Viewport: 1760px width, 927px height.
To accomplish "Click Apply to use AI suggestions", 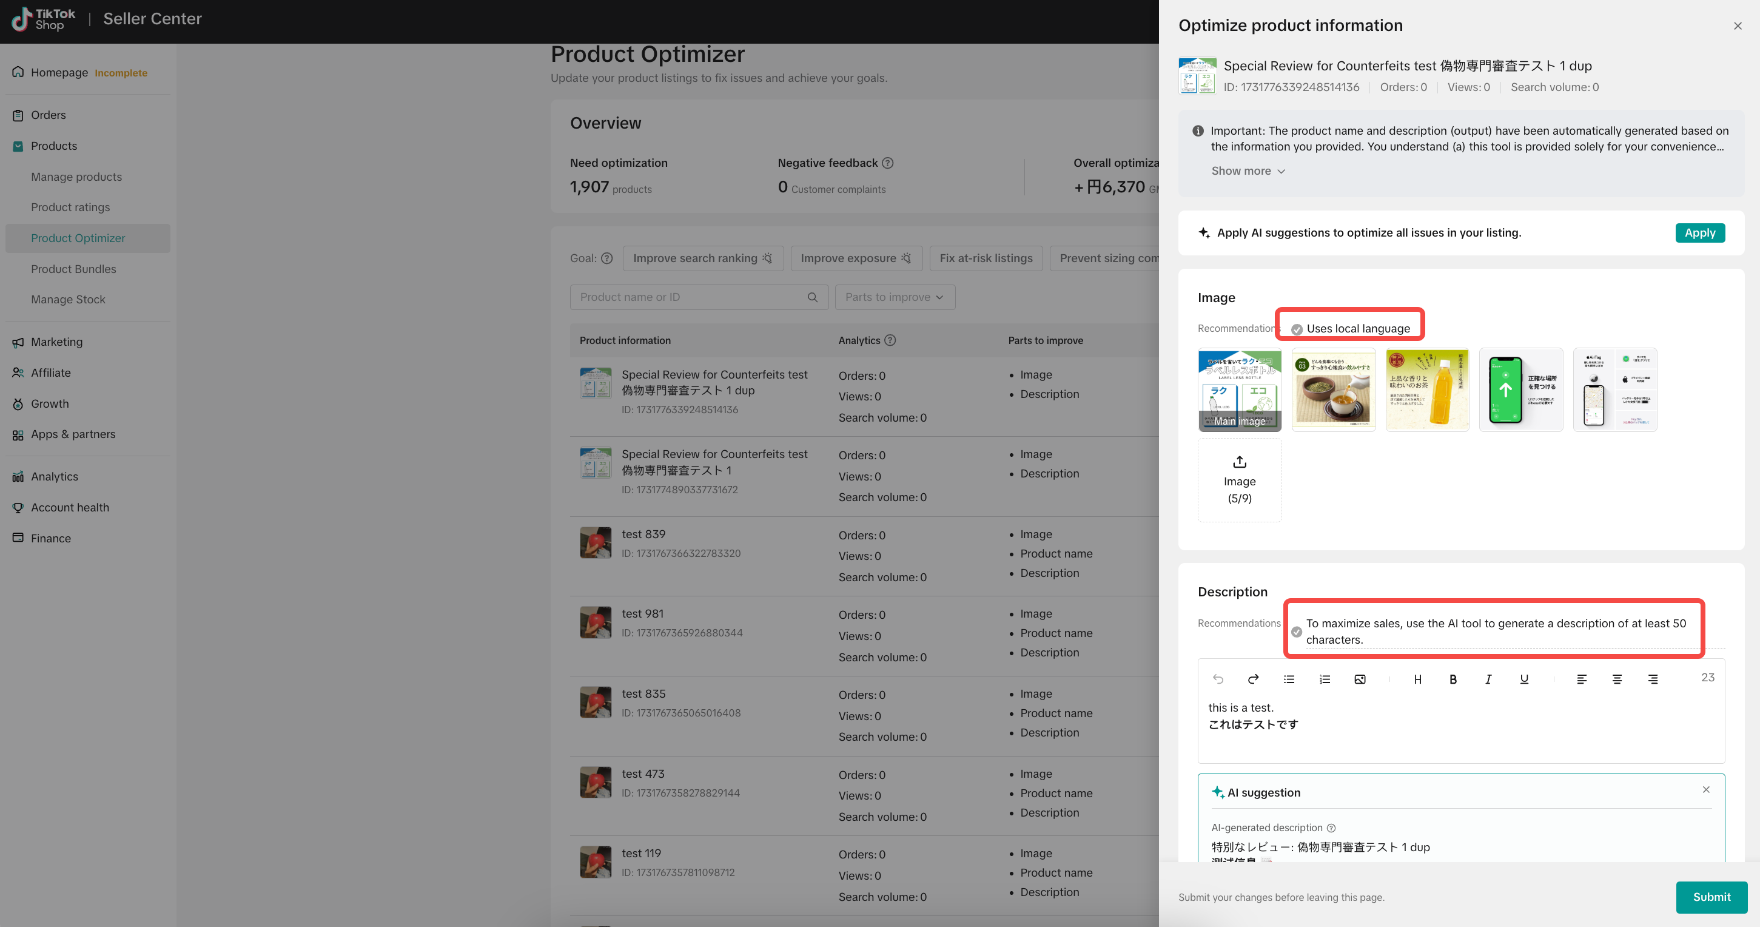I will 1700,233.
